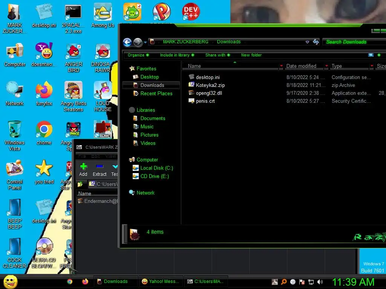This screenshot has width=386, height=289.
Task: Open Type column filter dropdown arrow
Action: [372, 66]
